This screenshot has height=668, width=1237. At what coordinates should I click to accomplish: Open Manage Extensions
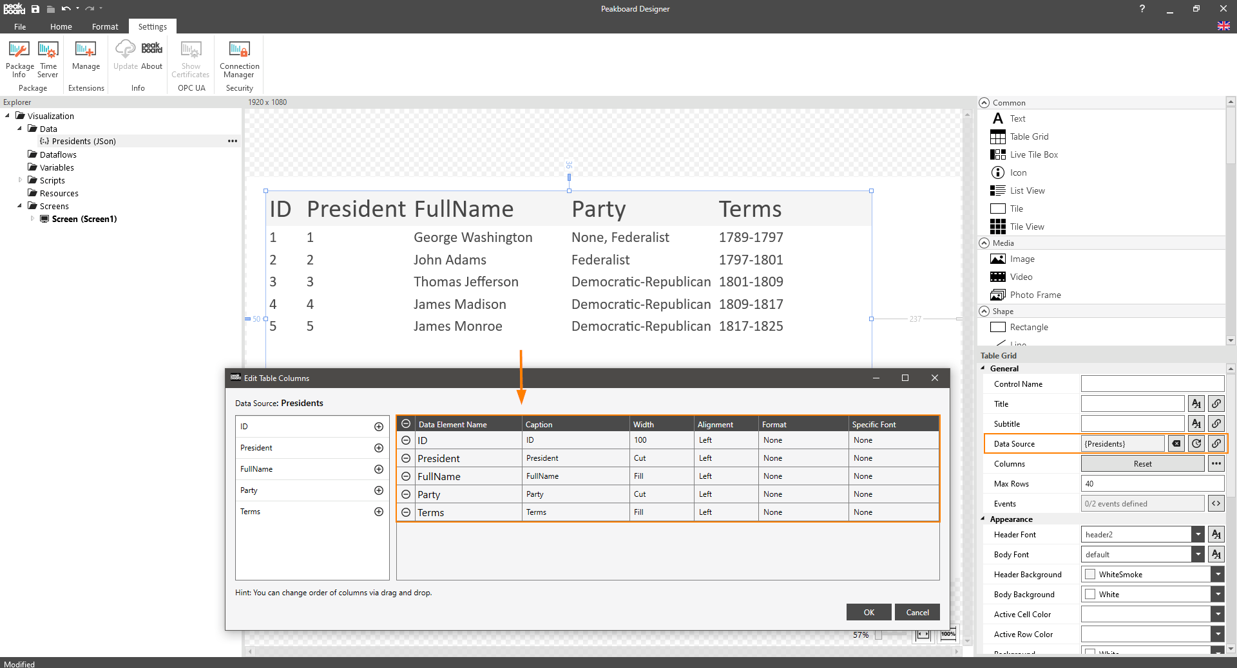coord(86,57)
